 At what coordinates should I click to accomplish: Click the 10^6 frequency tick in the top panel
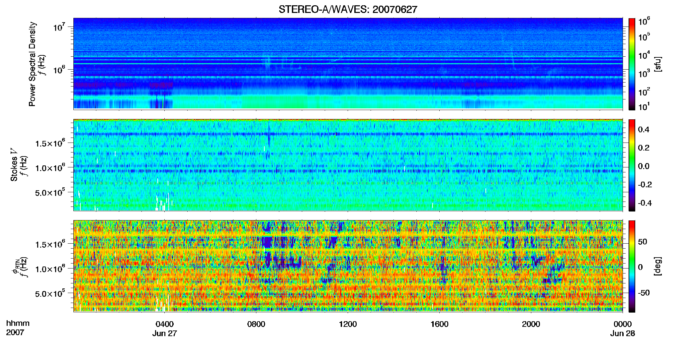coord(59,70)
